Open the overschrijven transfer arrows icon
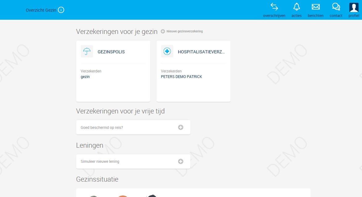362x197 pixels. pyautogui.click(x=274, y=7)
